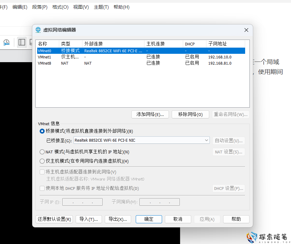Select the VMnet8 NAT network row
The width and height of the screenshot is (291, 244).
point(93,63)
